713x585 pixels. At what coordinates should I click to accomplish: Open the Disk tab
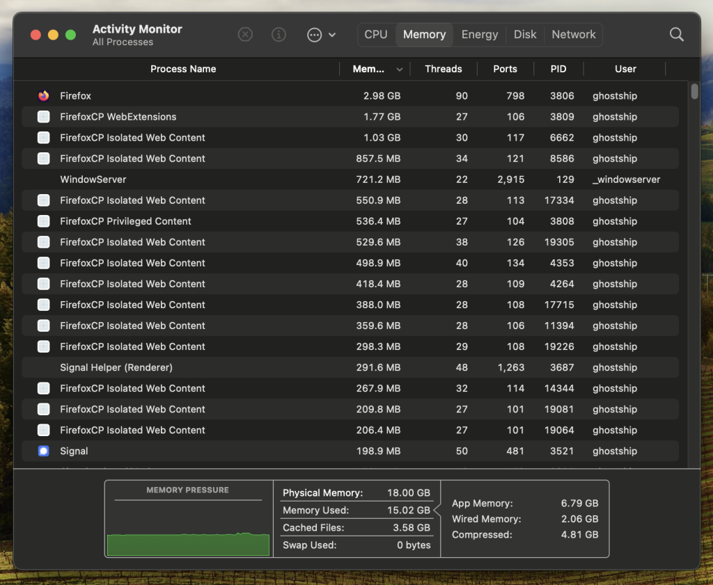[x=525, y=35]
